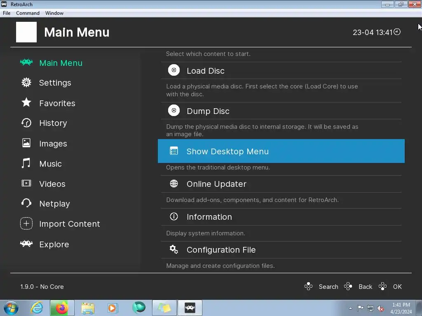This screenshot has width=422, height=316.
Task: Click the muted volume tray icon
Action: 380,308
